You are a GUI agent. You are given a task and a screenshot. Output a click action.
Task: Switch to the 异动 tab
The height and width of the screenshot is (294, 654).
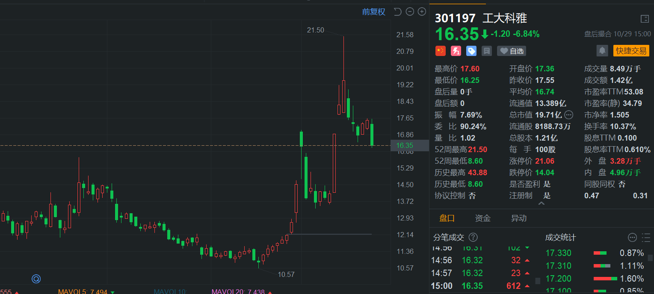point(519,218)
